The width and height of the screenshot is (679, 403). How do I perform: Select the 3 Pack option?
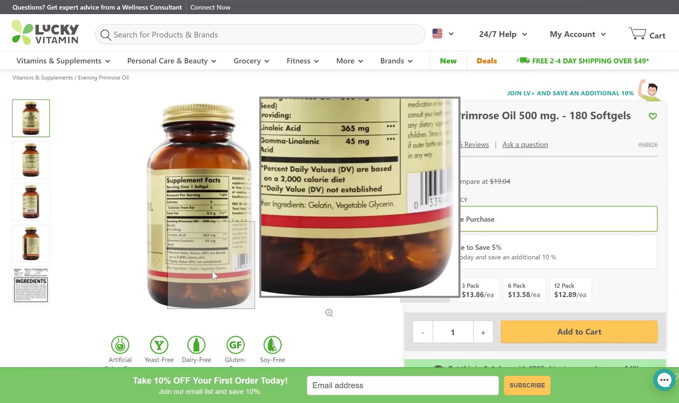click(478, 290)
